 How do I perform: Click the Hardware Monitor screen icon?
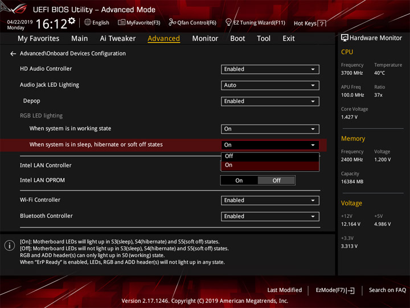click(x=345, y=38)
